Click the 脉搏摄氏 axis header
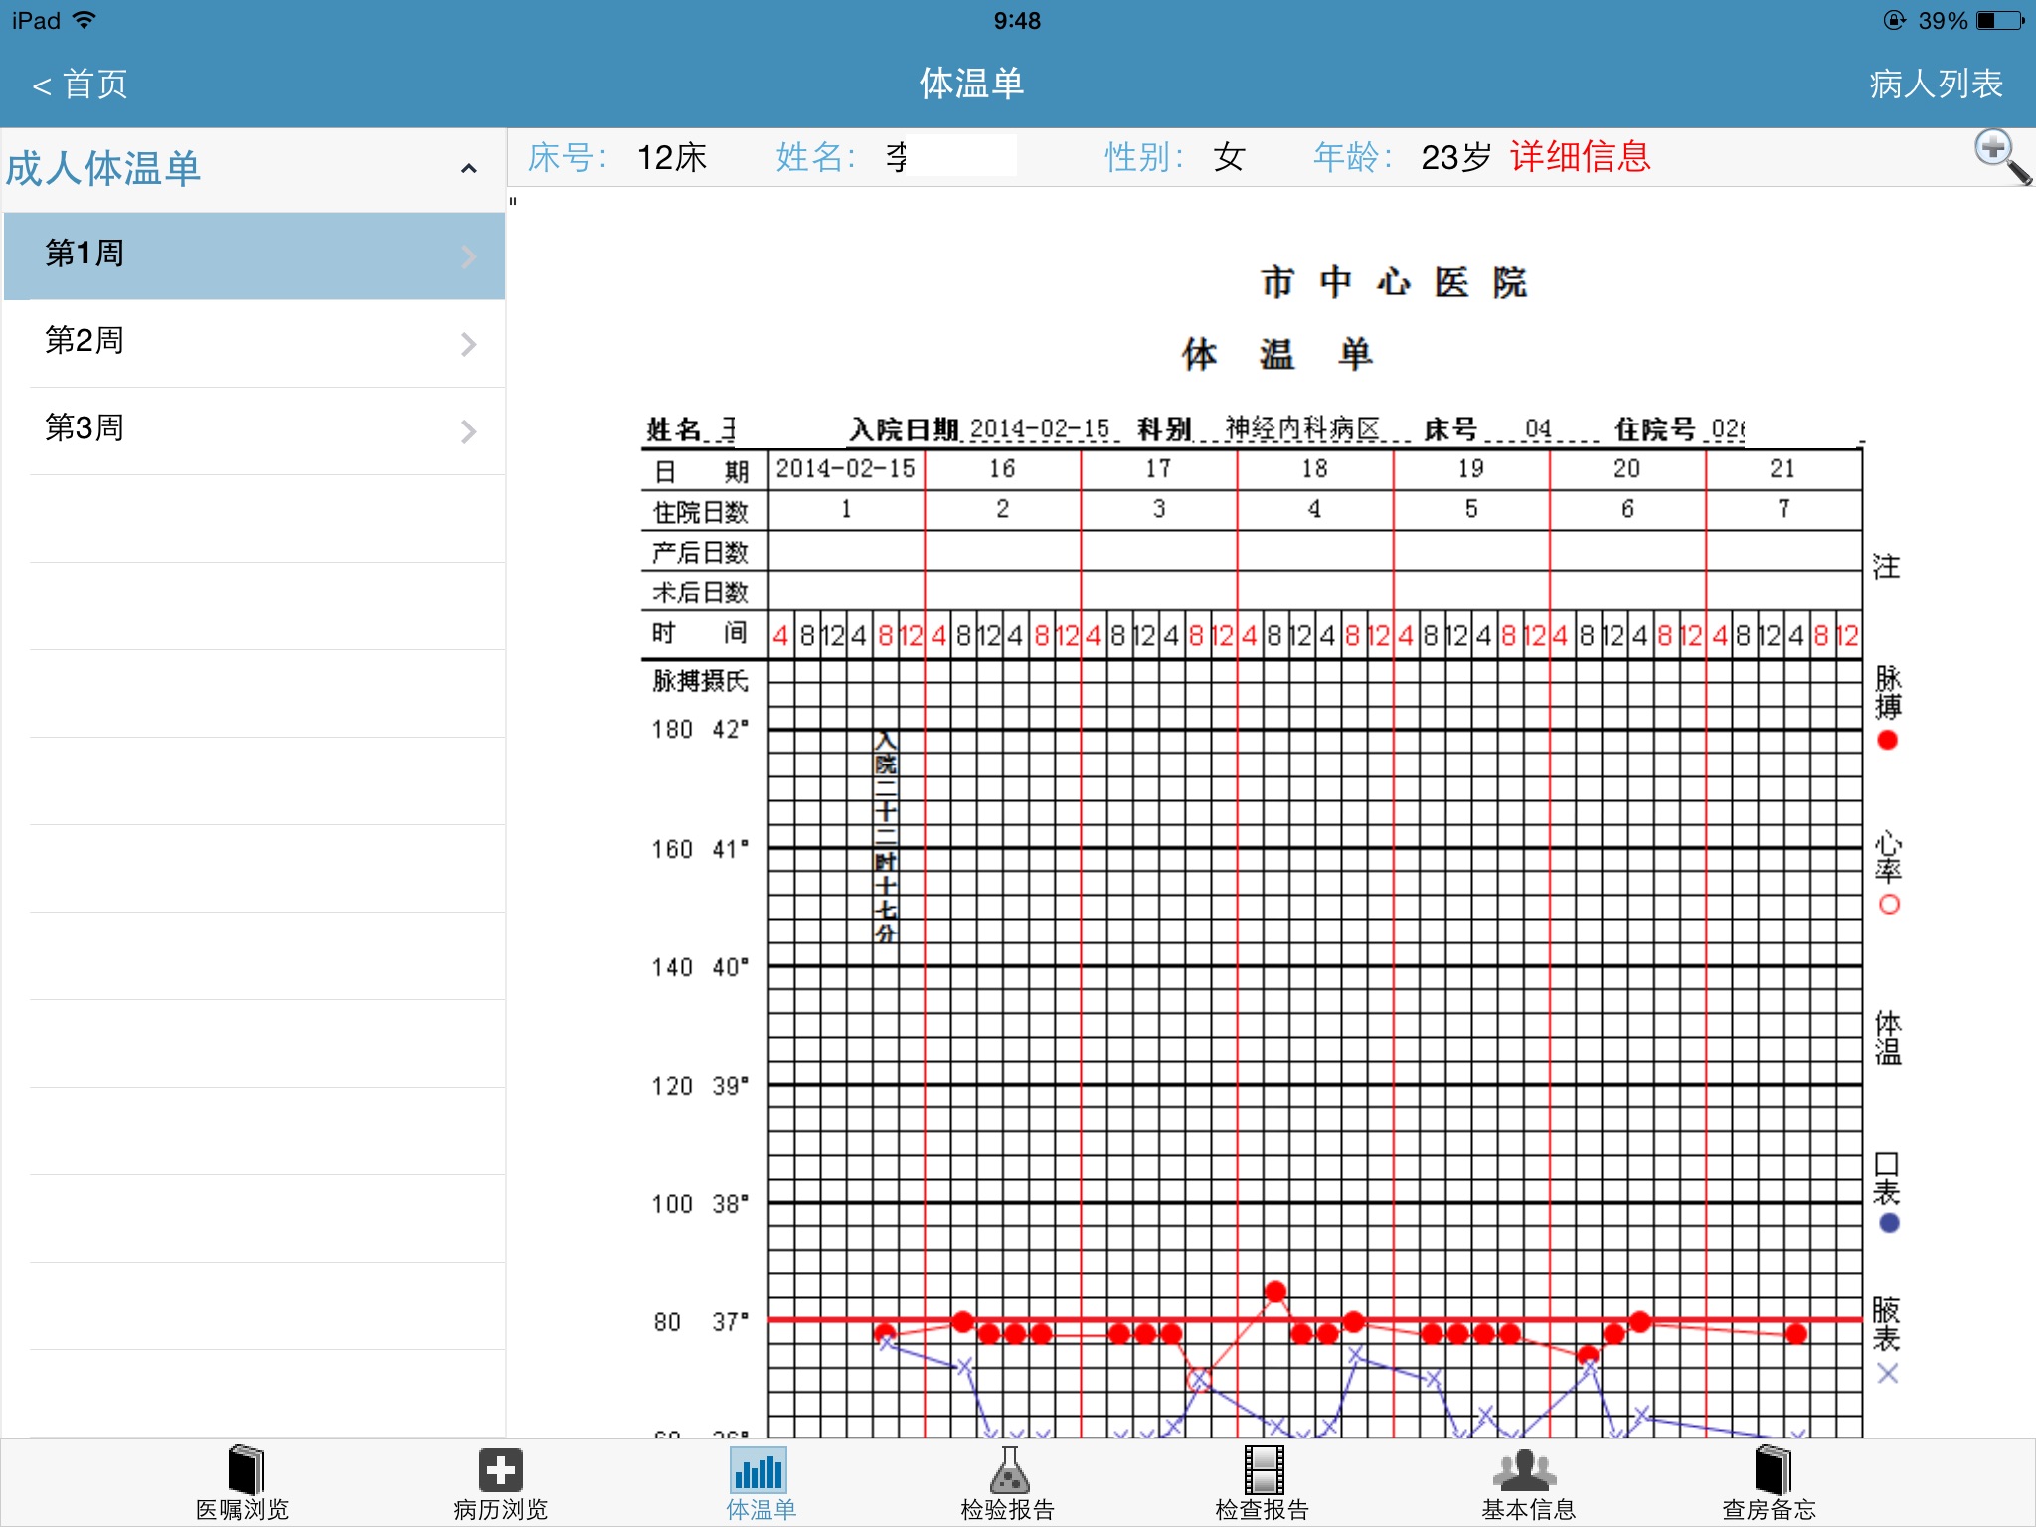This screenshot has width=2036, height=1527. (700, 681)
